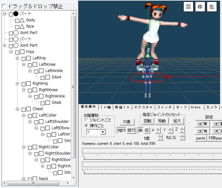This screenshot has width=222, height=188.
Task: Open the IK階層数 number dropdown
Action: coord(103,132)
